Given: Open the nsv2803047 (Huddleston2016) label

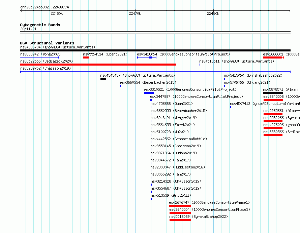Looking at the screenshot, I should pyautogui.click(x=178, y=167).
